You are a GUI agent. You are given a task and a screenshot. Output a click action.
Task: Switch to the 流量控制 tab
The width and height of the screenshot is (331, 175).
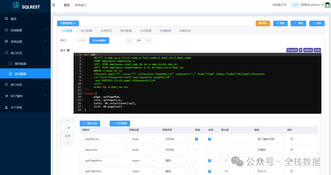185,31
